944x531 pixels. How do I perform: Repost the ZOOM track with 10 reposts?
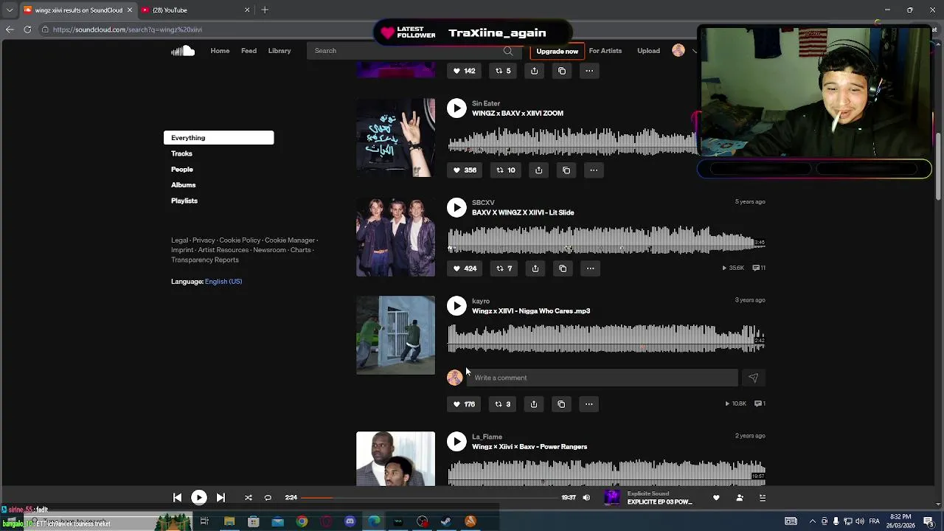[505, 170]
